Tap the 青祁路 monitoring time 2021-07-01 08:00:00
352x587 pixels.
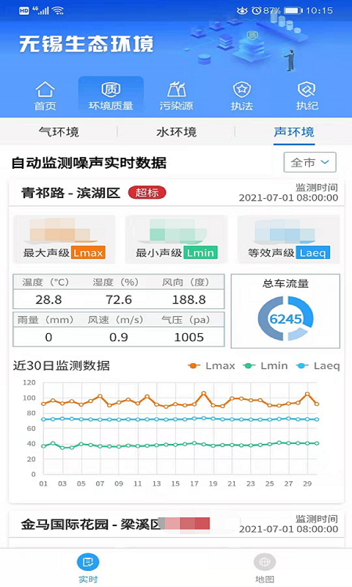click(288, 198)
